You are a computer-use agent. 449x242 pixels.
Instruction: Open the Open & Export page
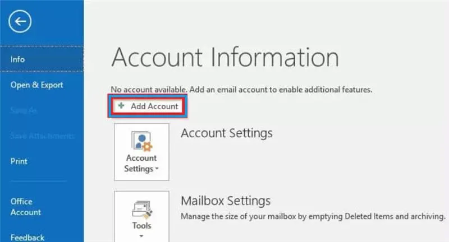pyautogui.click(x=36, y=85)
